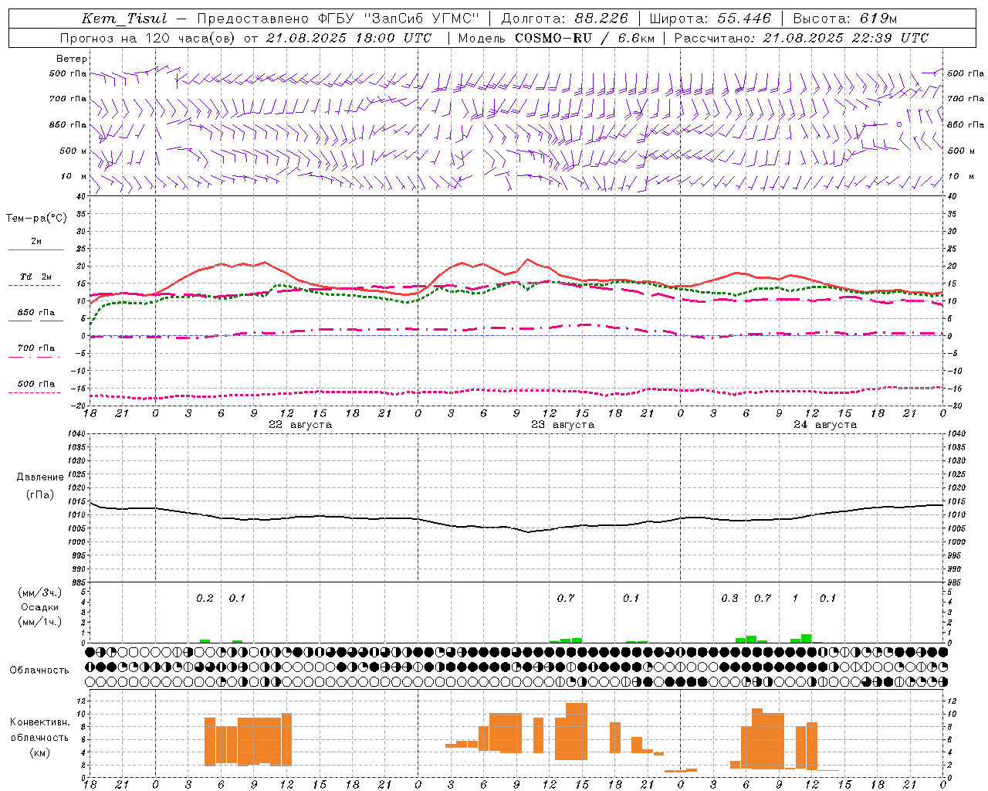This screenshot has width=988, height=791.
Task: Click the 24 августа date label
Action: (x=825, y=425)
